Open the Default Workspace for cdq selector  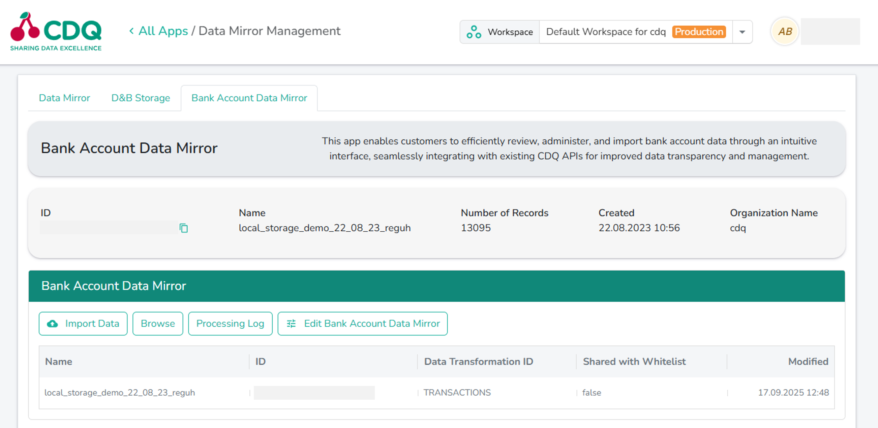[605, 32]
